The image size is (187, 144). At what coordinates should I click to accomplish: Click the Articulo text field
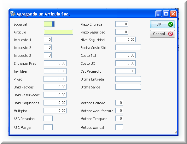tap(58, 32)
